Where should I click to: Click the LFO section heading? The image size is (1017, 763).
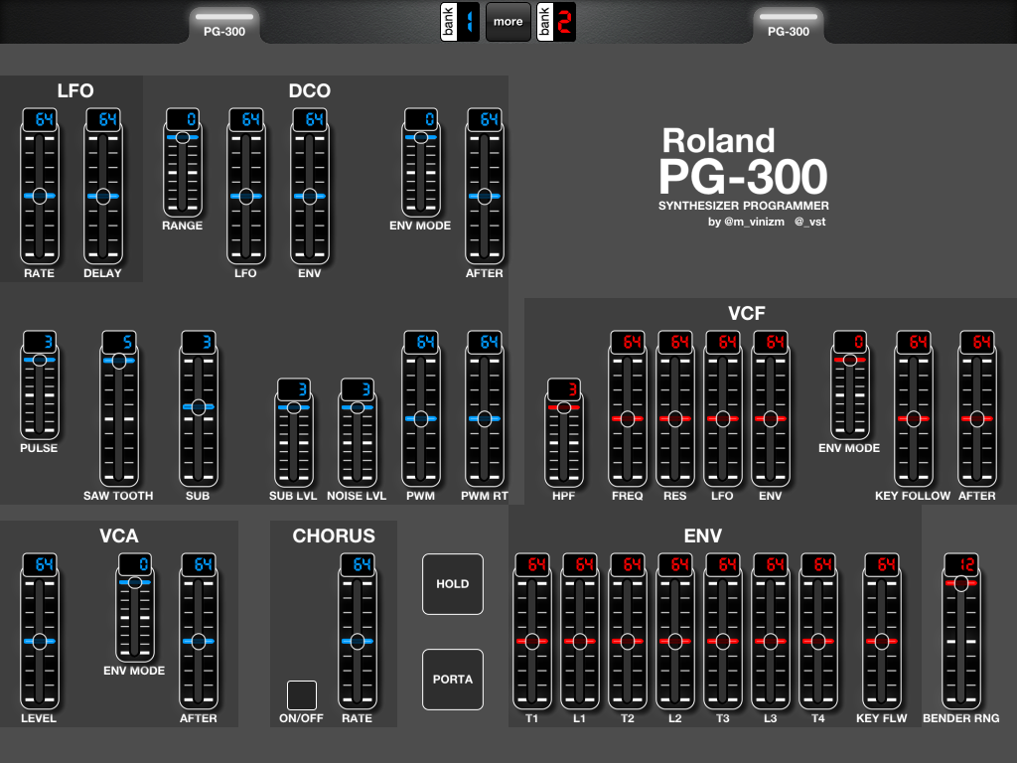point(75,90)
